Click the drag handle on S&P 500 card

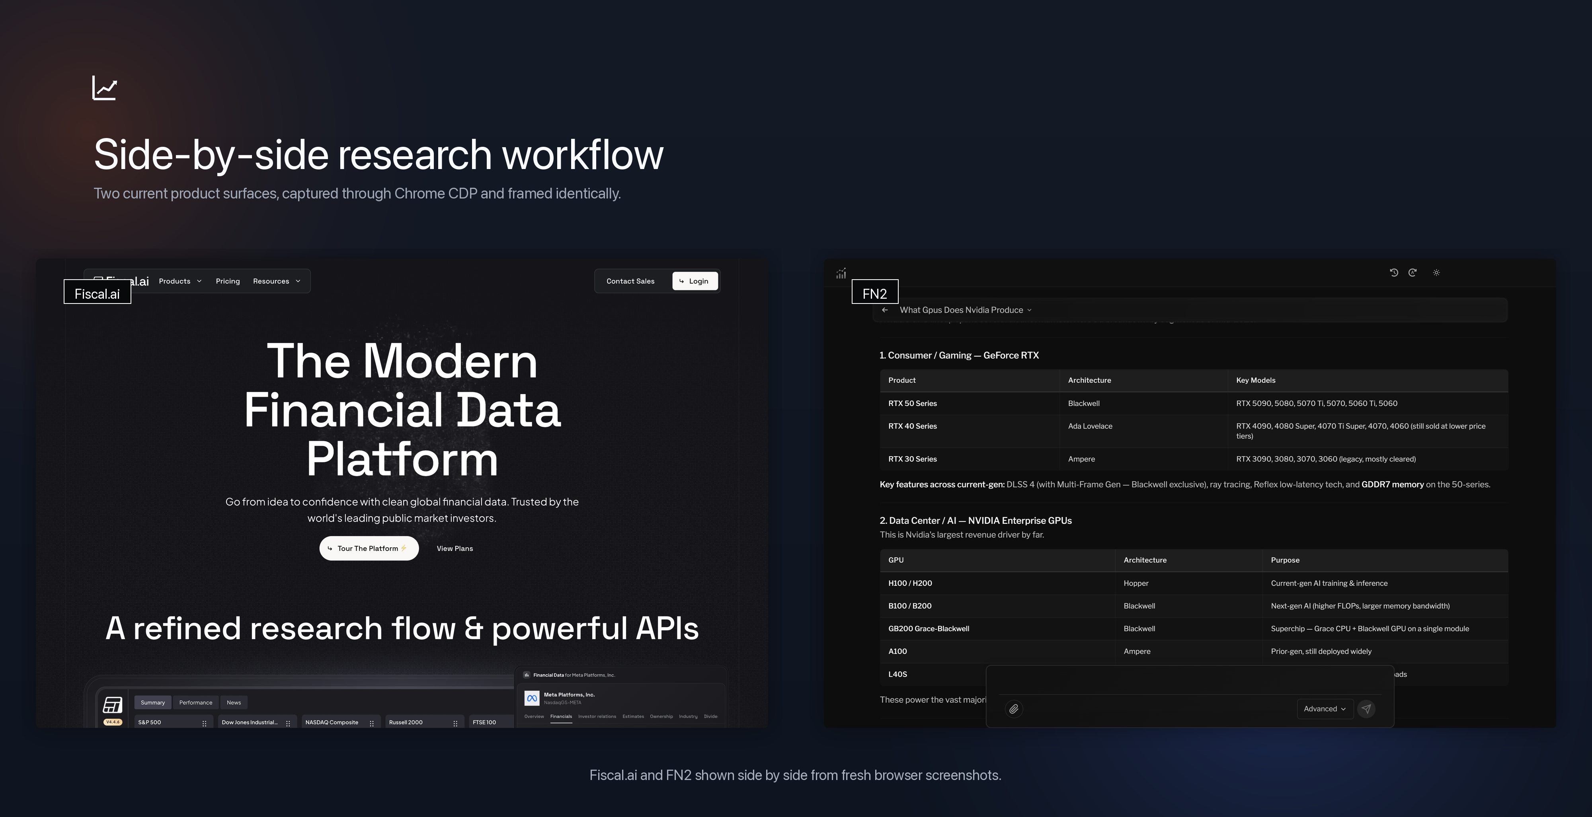pos(205,723)
